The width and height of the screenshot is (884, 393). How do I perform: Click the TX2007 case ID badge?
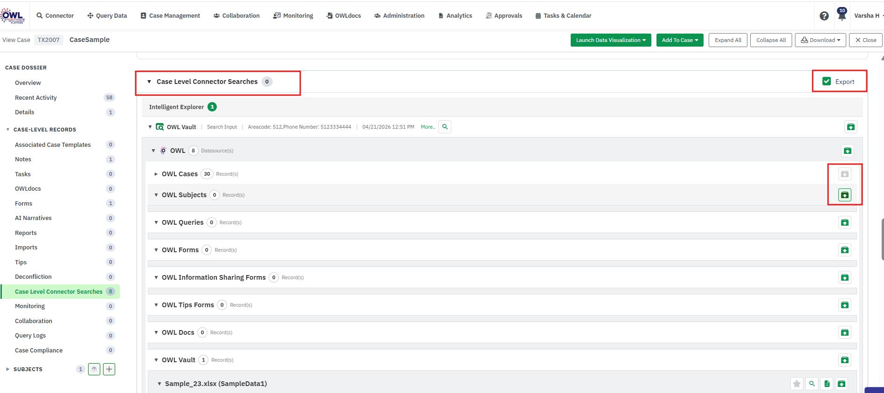pos(48,40)
